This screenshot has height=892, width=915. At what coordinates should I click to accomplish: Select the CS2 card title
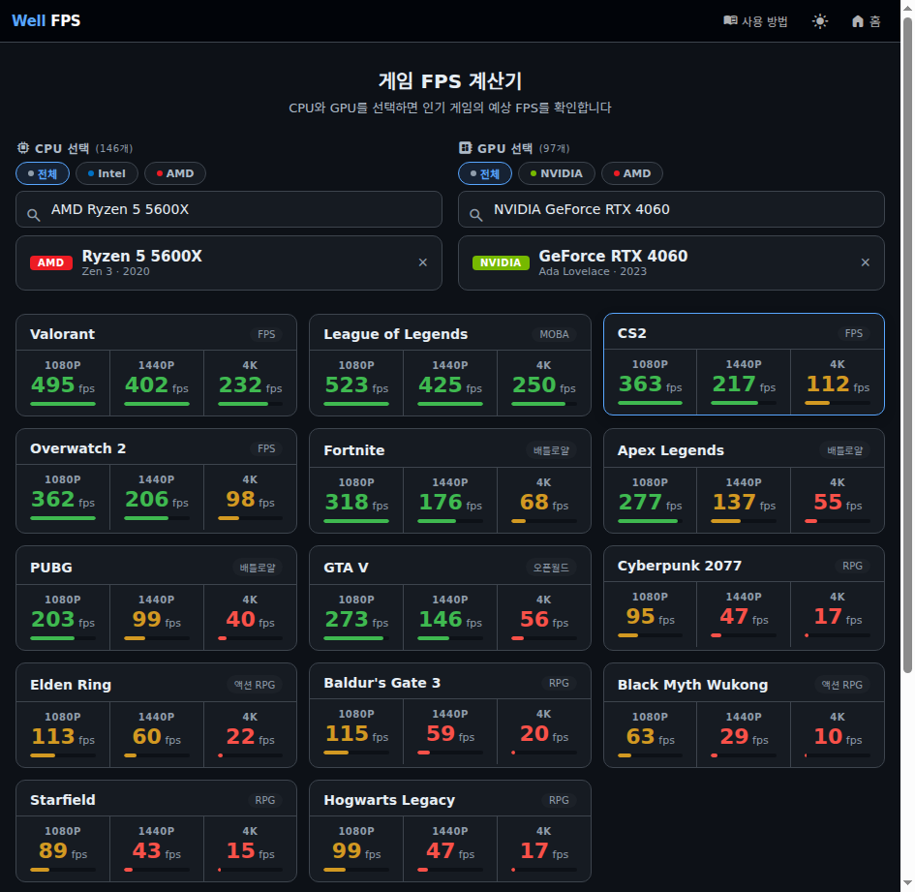[x=632, y=333]
